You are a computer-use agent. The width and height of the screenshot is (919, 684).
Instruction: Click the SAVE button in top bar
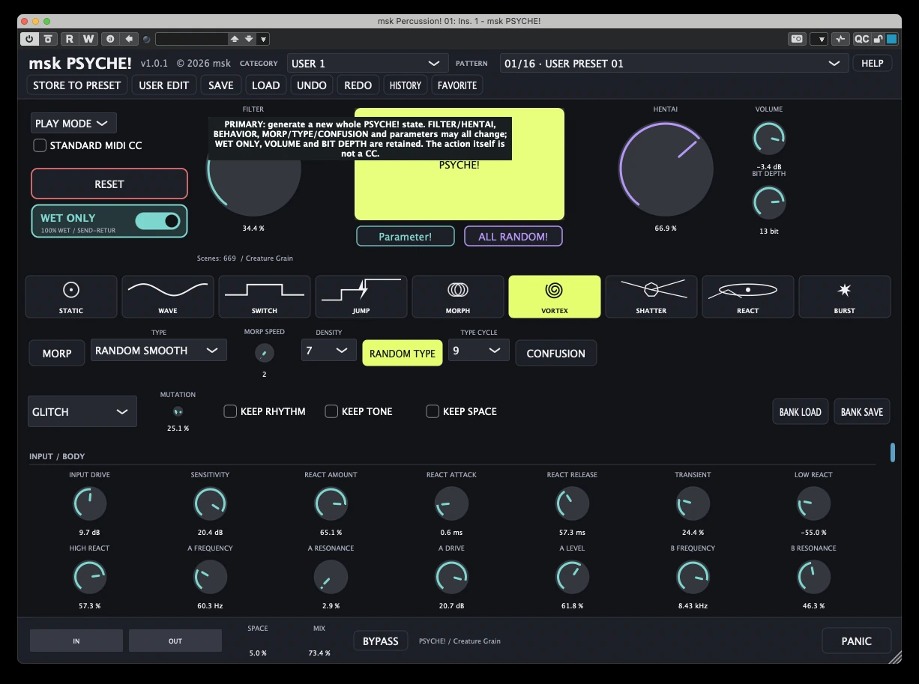click(x=221, y=85)
